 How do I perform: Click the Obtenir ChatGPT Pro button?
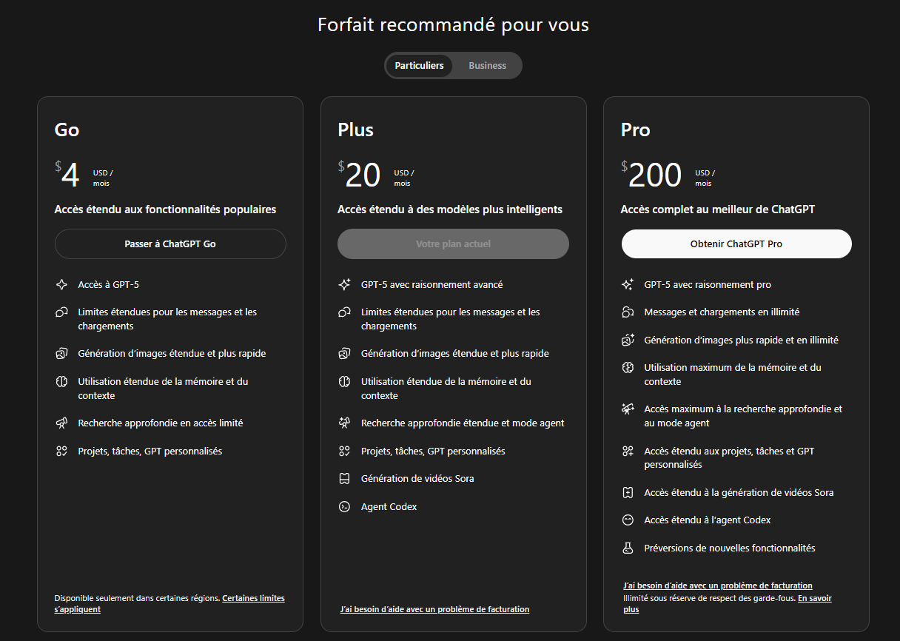pos(736,244)
